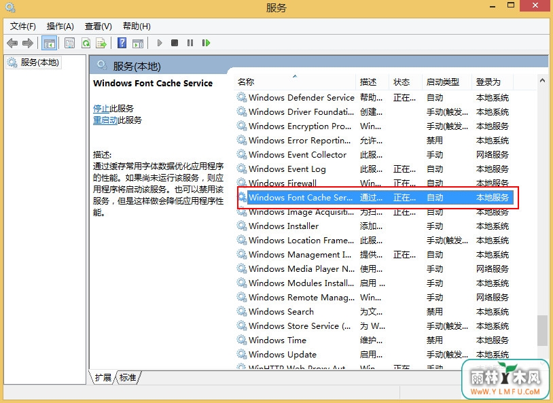553x403 pixels.
Task: Select Windows Driver Foundati... row
Action: [374, 112]
